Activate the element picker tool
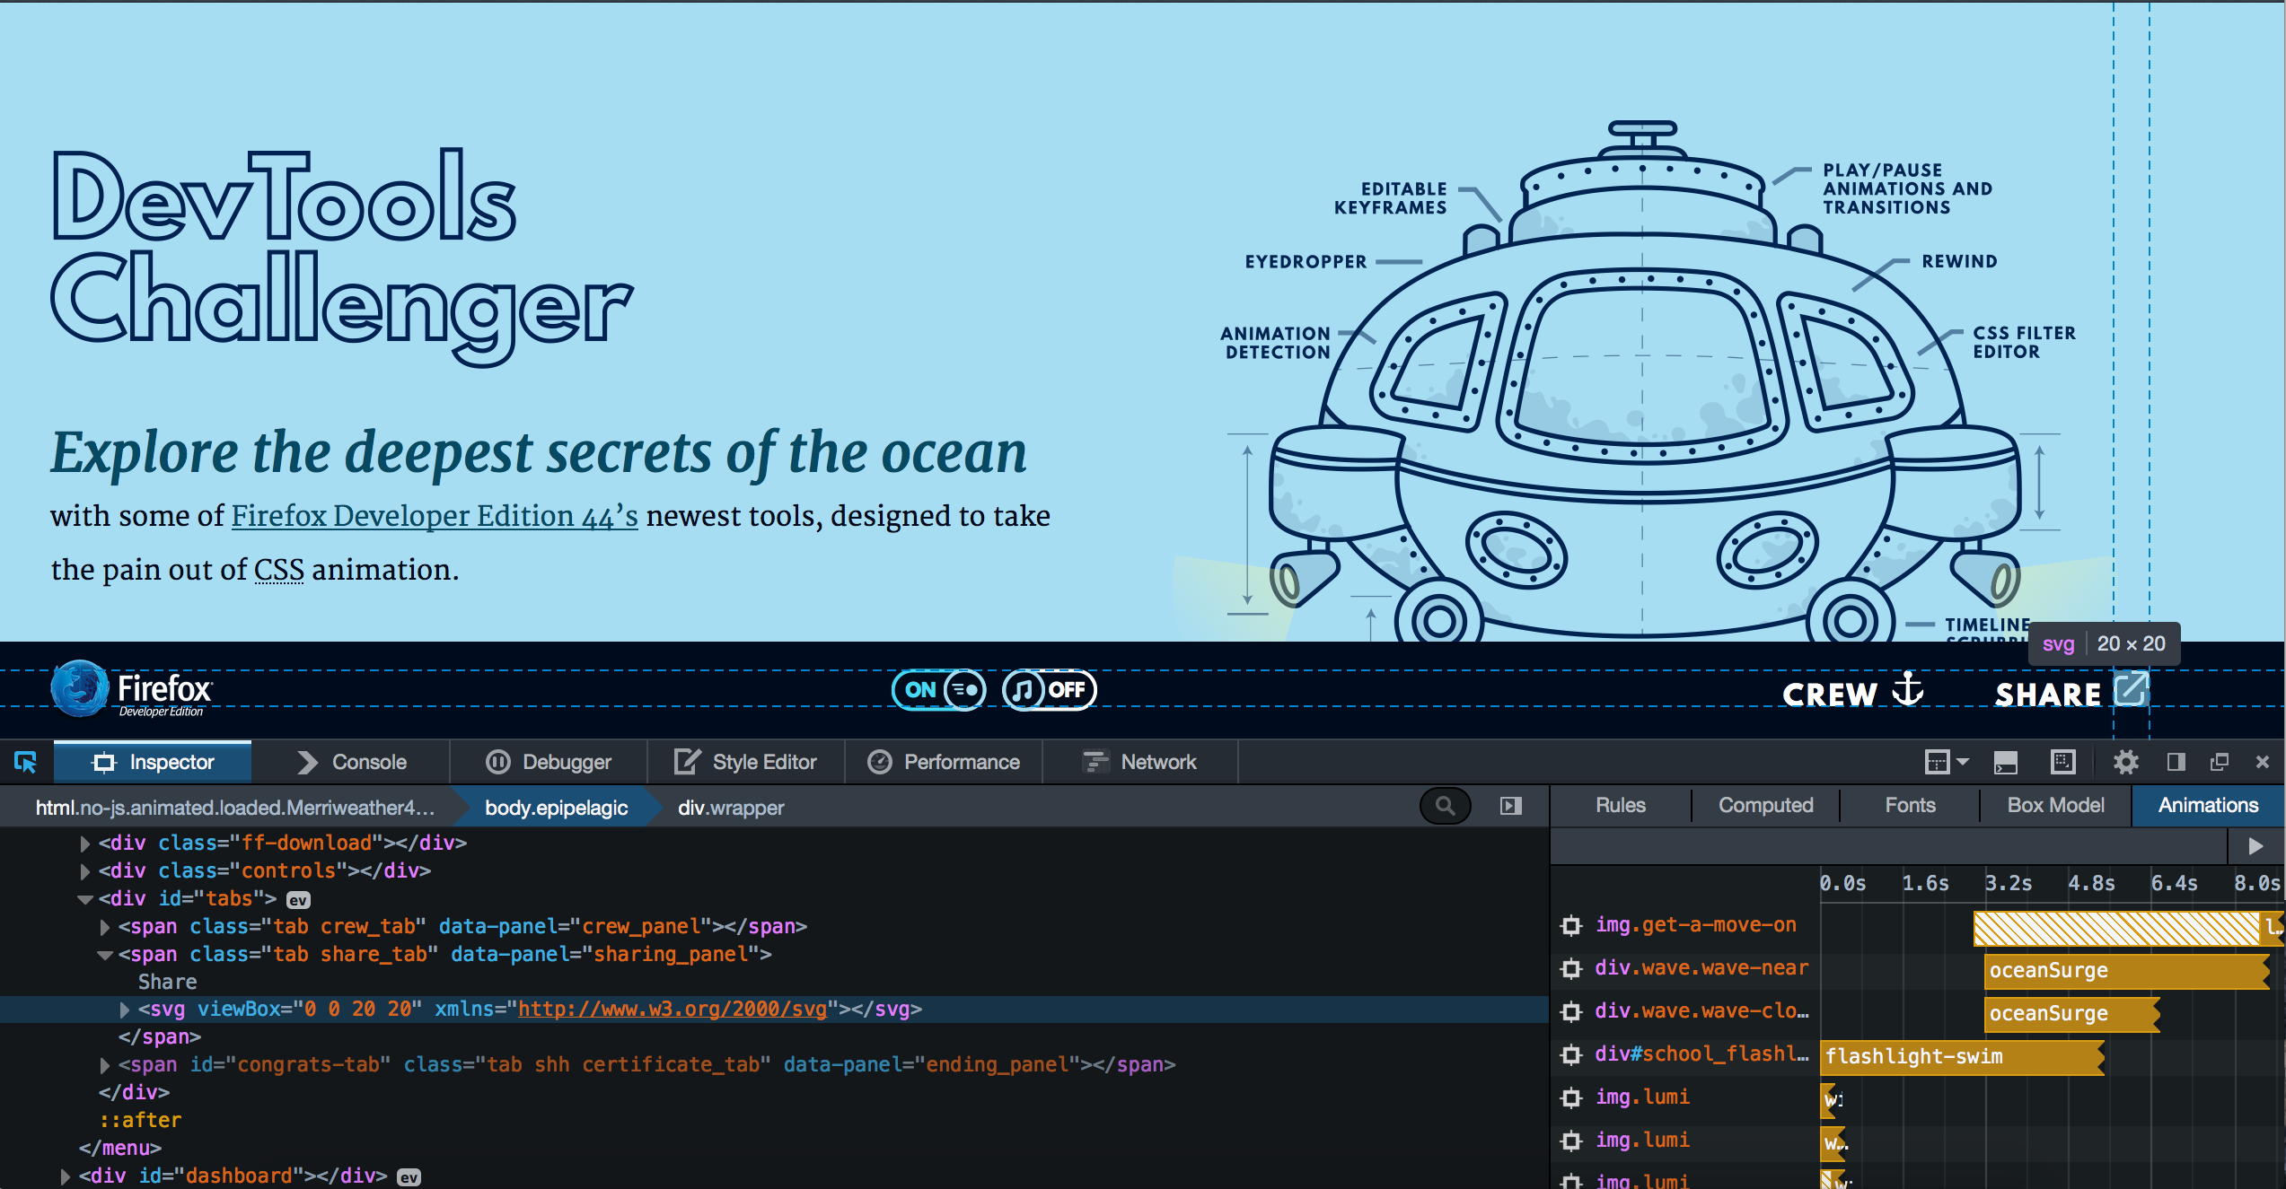Screen dimensions: 2286x1189 [25, 762]
